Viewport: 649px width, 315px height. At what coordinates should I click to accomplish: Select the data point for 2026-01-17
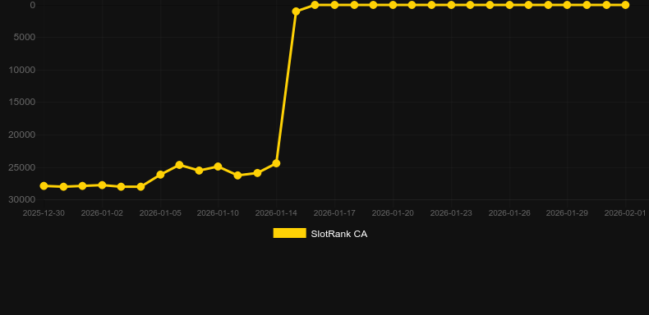334,5
